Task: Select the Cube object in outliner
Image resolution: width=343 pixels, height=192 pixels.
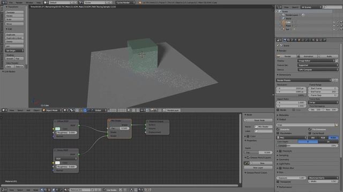Action: click(288, 22)
